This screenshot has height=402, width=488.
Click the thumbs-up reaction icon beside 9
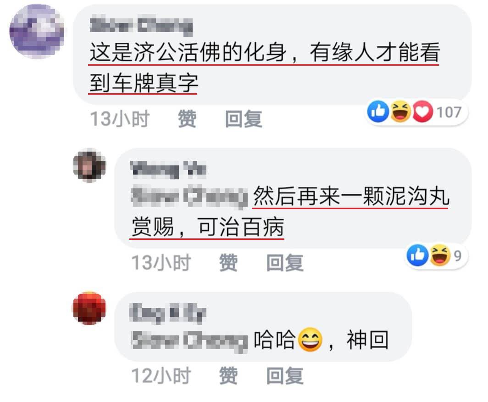(x=417, y=255)
